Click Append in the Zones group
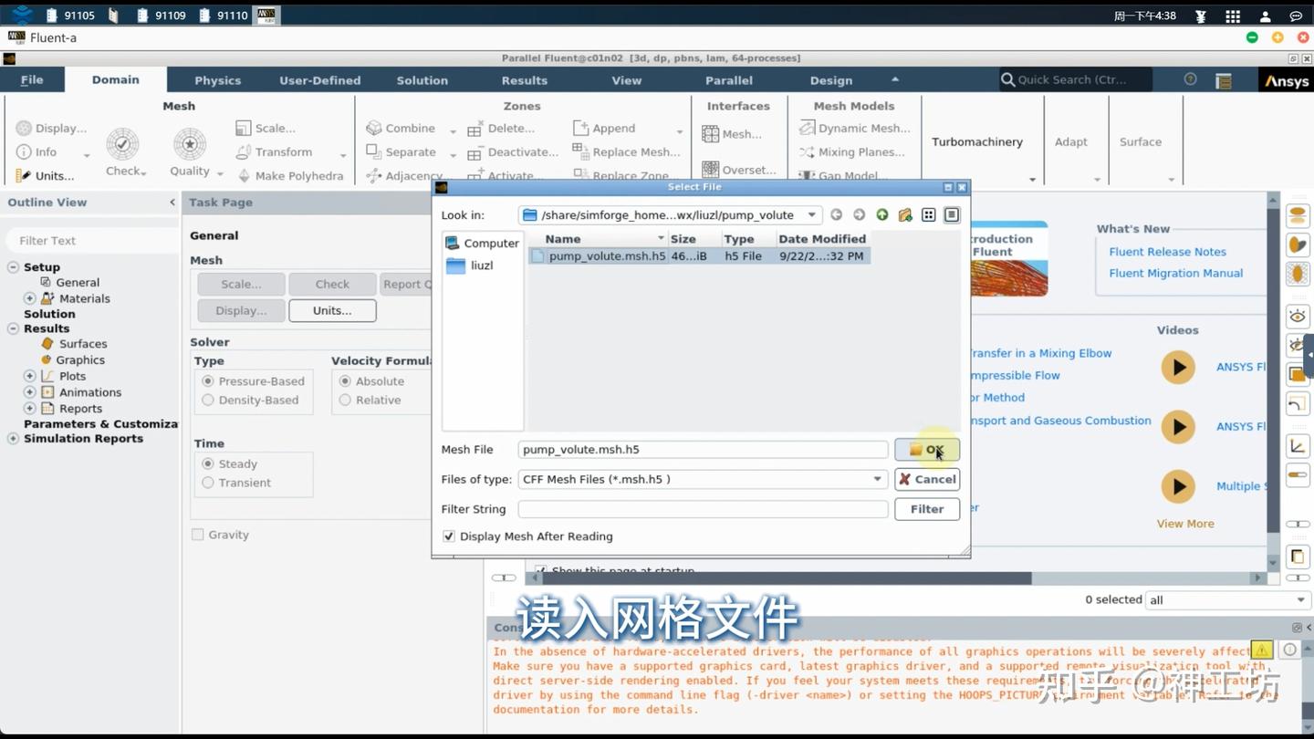This screenshot has width=1314, height=739. coord(604,129)
